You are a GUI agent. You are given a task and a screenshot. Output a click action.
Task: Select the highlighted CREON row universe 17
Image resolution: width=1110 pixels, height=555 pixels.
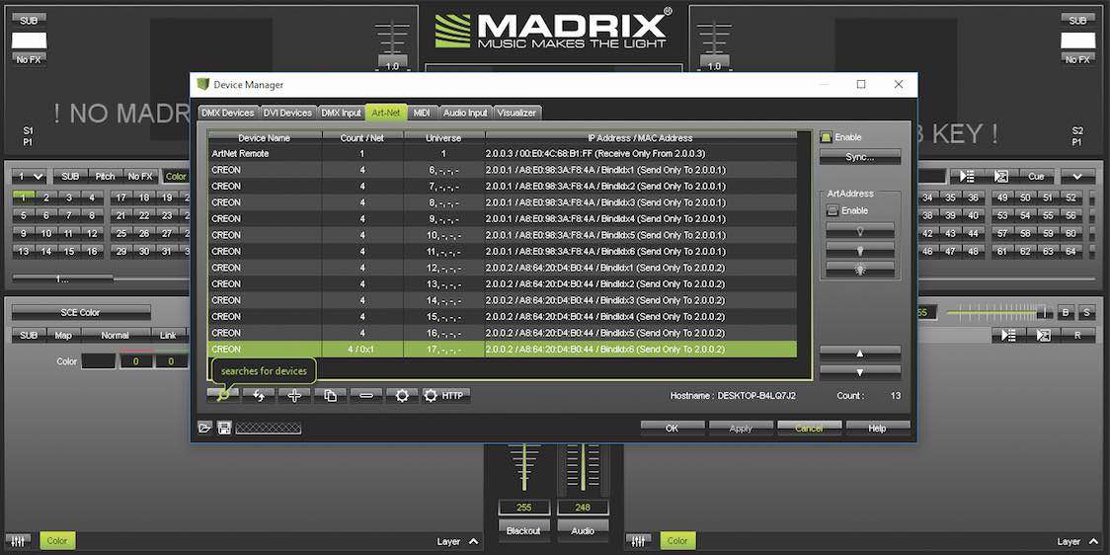pos(502,349)
